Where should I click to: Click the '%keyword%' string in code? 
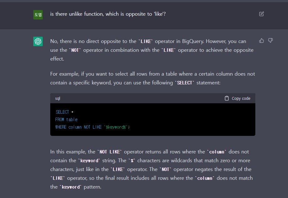pyautogui.click(x=117, y=127)
